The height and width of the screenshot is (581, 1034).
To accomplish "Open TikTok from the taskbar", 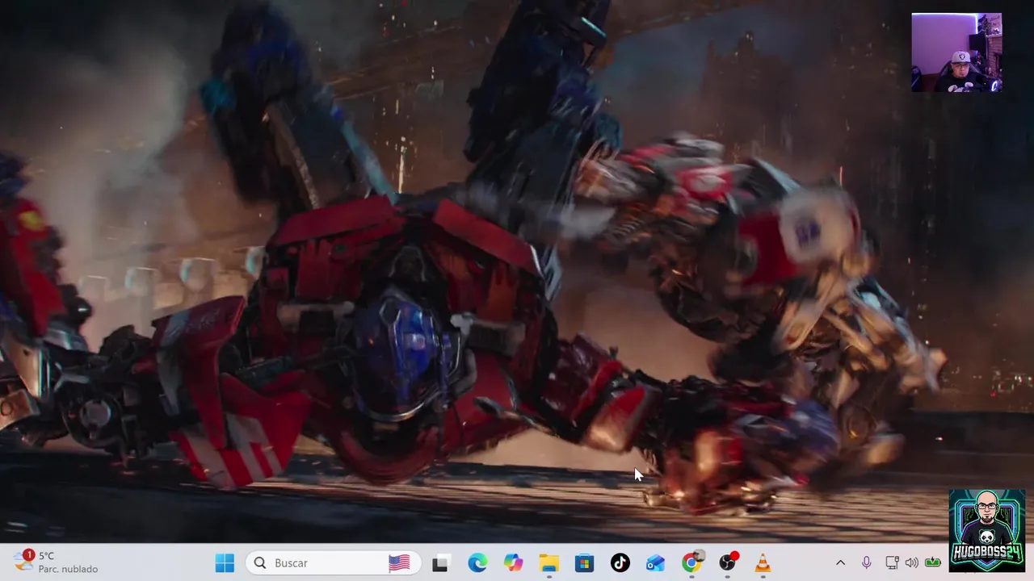I will coord(620,562).
